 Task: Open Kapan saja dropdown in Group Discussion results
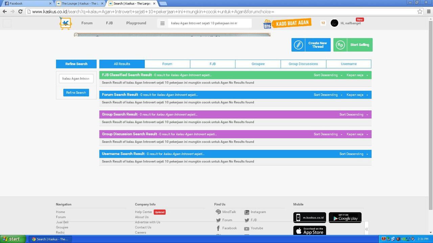tap(357, 134)
